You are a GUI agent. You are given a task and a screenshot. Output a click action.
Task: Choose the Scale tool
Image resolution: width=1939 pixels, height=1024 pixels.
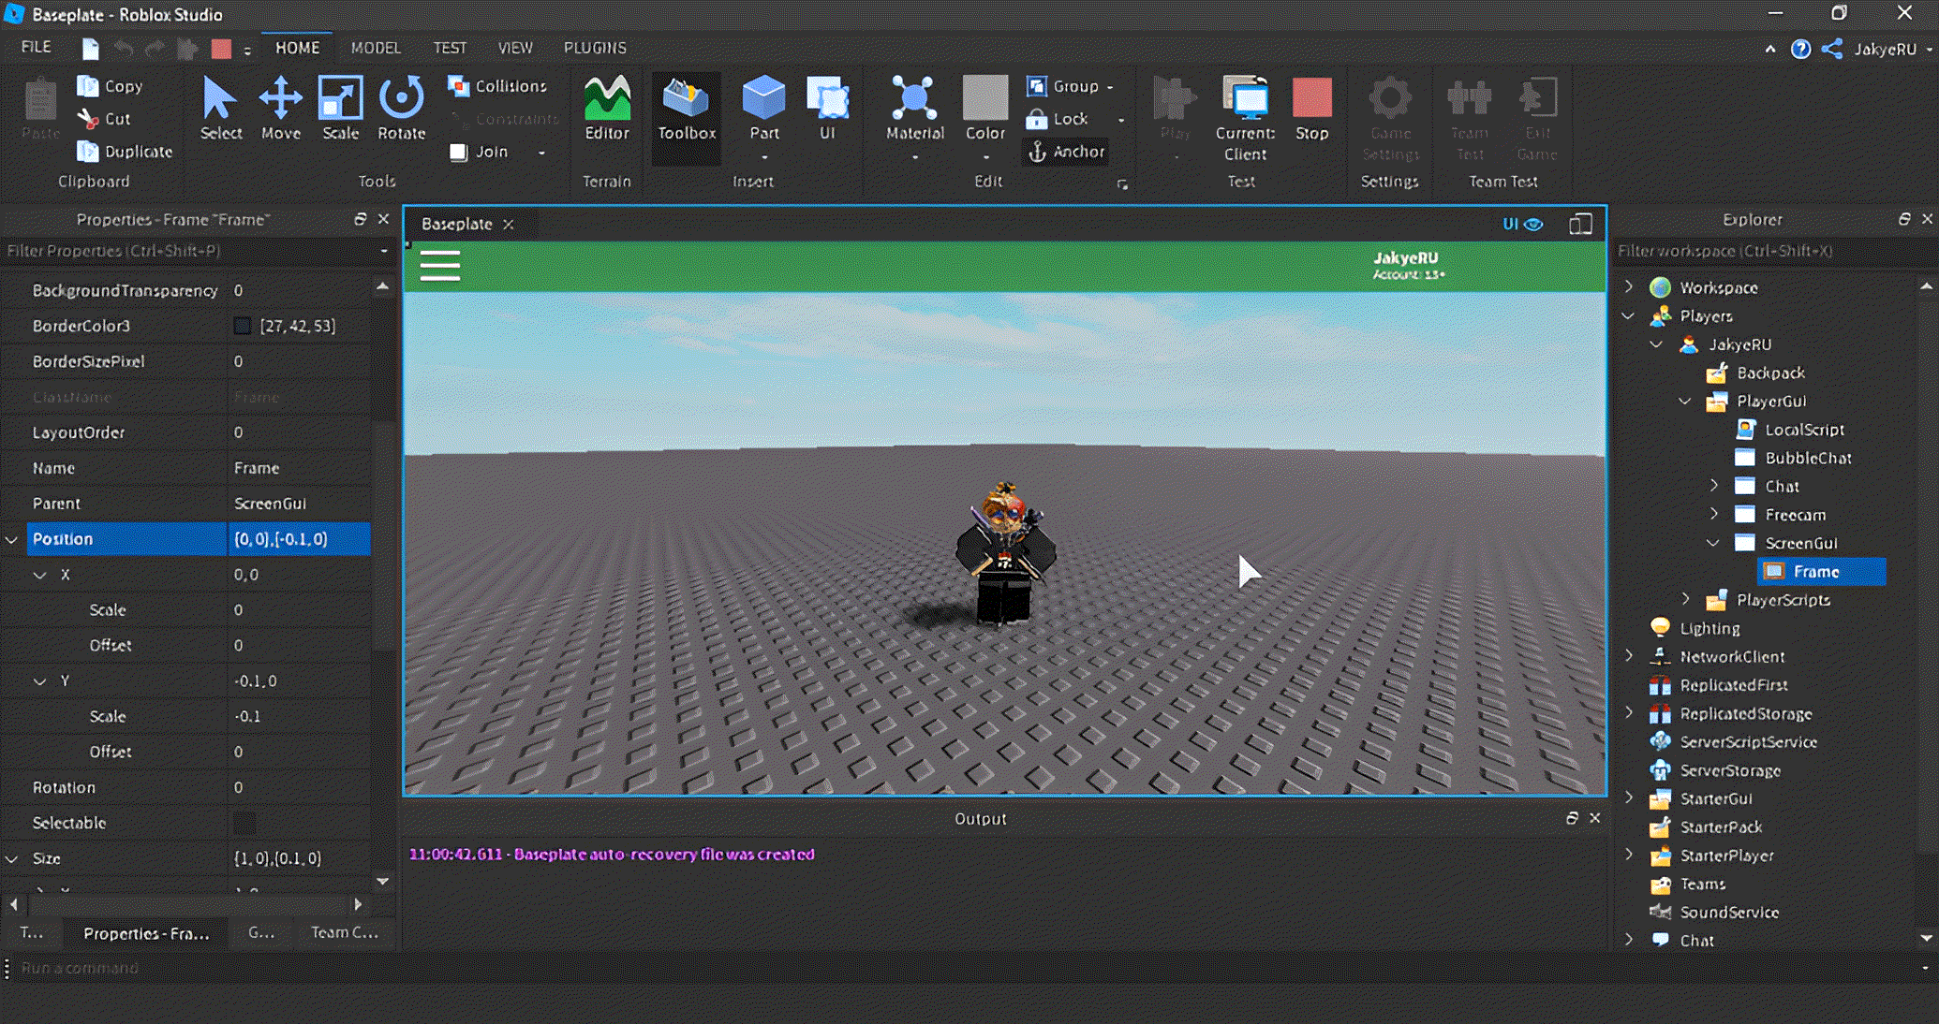340,109
